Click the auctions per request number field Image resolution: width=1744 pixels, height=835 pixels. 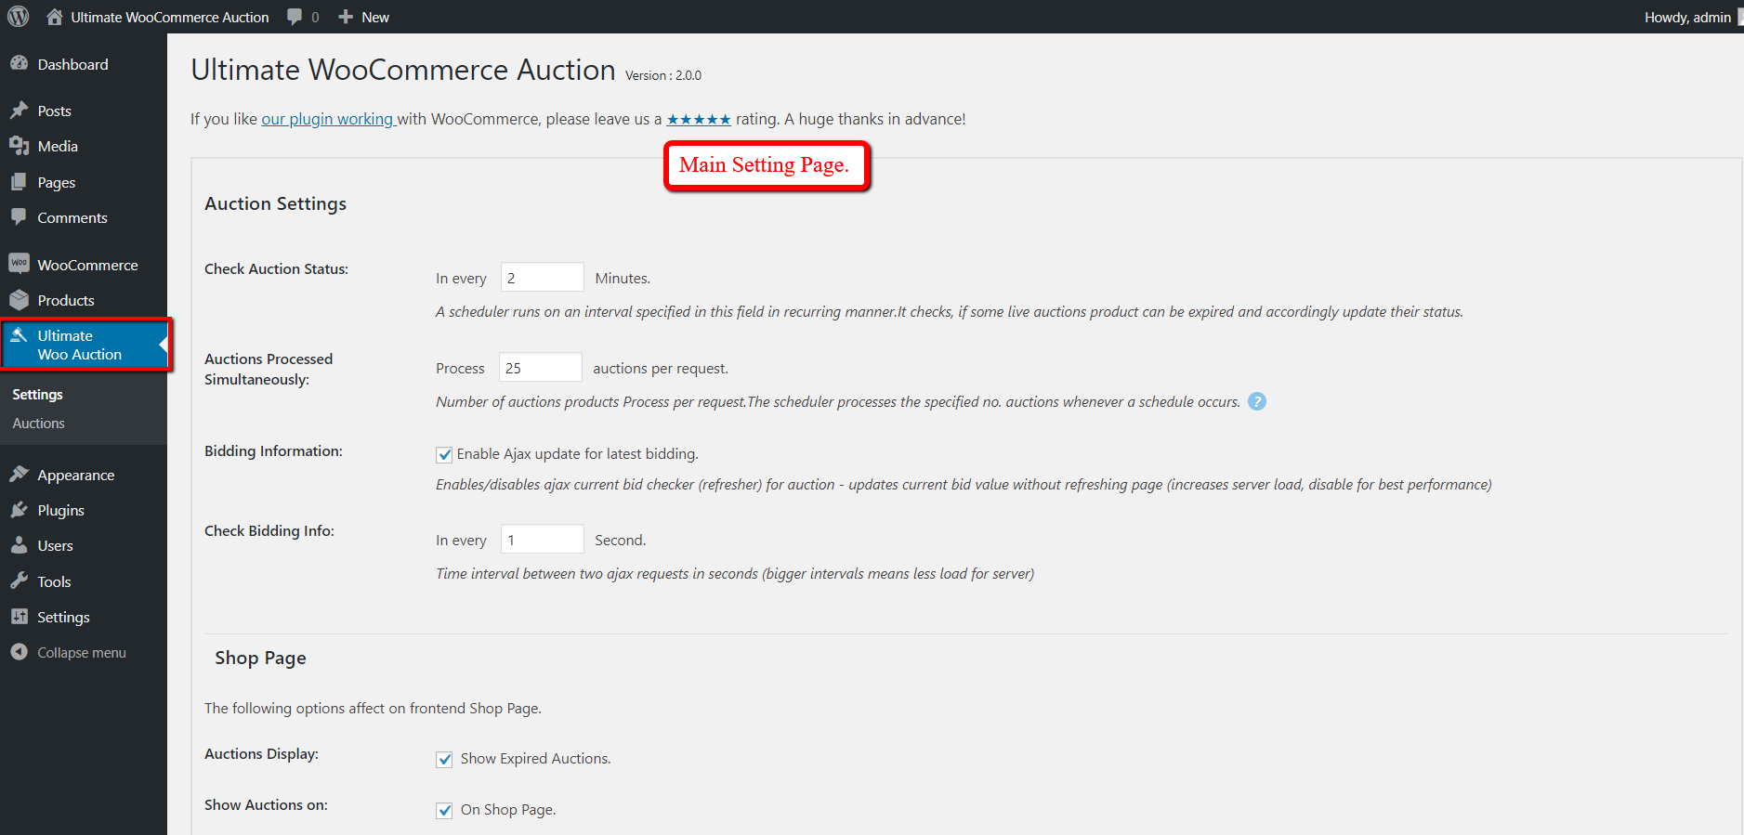(540, 368)
